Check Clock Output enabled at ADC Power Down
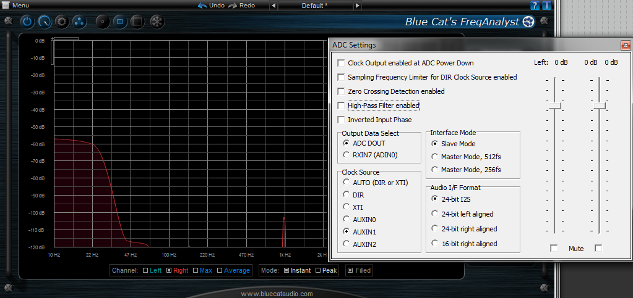The height and width of the screenshot is (298, 633). pyautogui.click(x=341, y=63)
